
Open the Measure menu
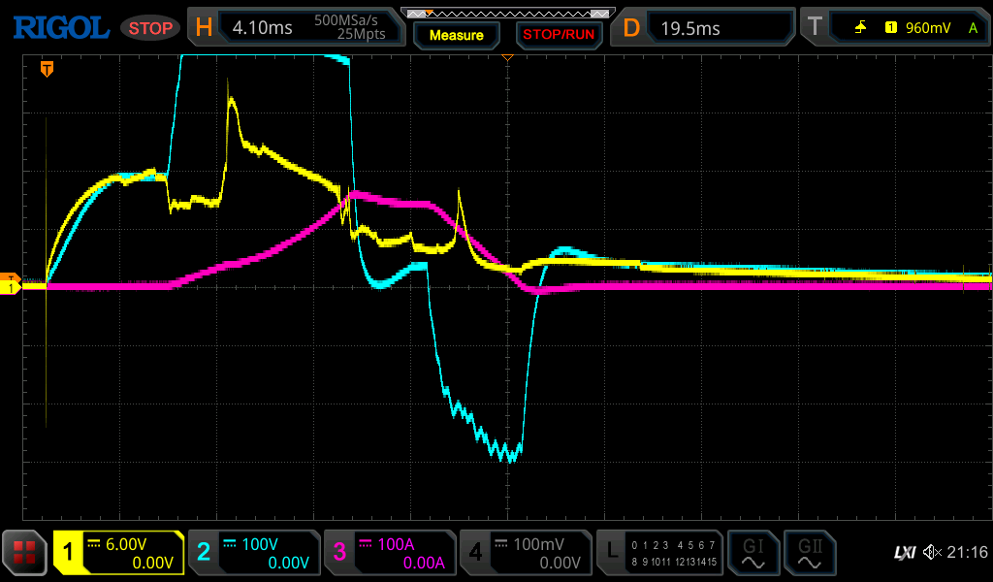(x=456, y=35)
